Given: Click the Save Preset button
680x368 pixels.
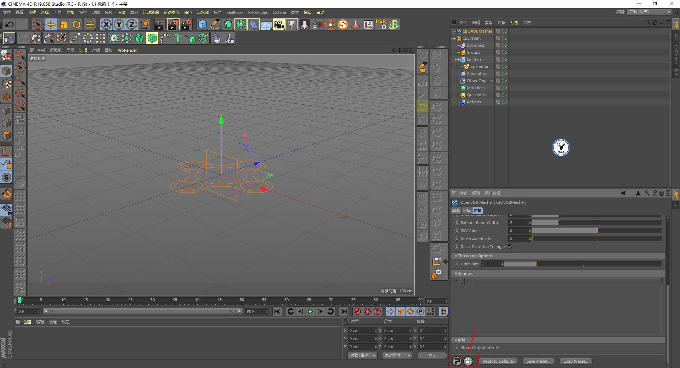Looking at the screenshot, I should pos(538,361).
